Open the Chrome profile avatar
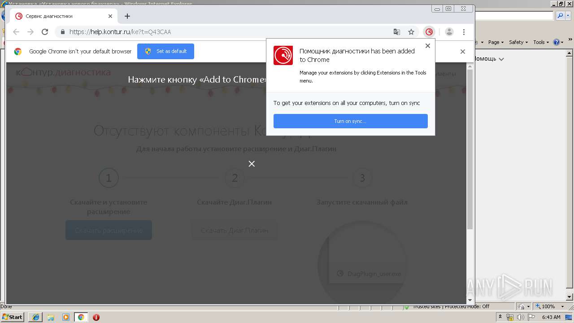 click(449, 32)
